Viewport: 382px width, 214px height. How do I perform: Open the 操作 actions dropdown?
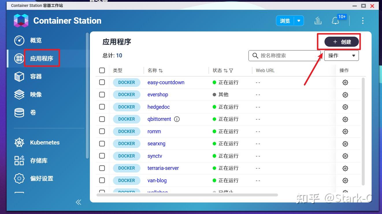[x=342, y=55]
